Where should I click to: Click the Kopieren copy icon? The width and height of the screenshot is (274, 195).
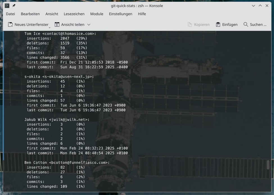click(190, 24)
